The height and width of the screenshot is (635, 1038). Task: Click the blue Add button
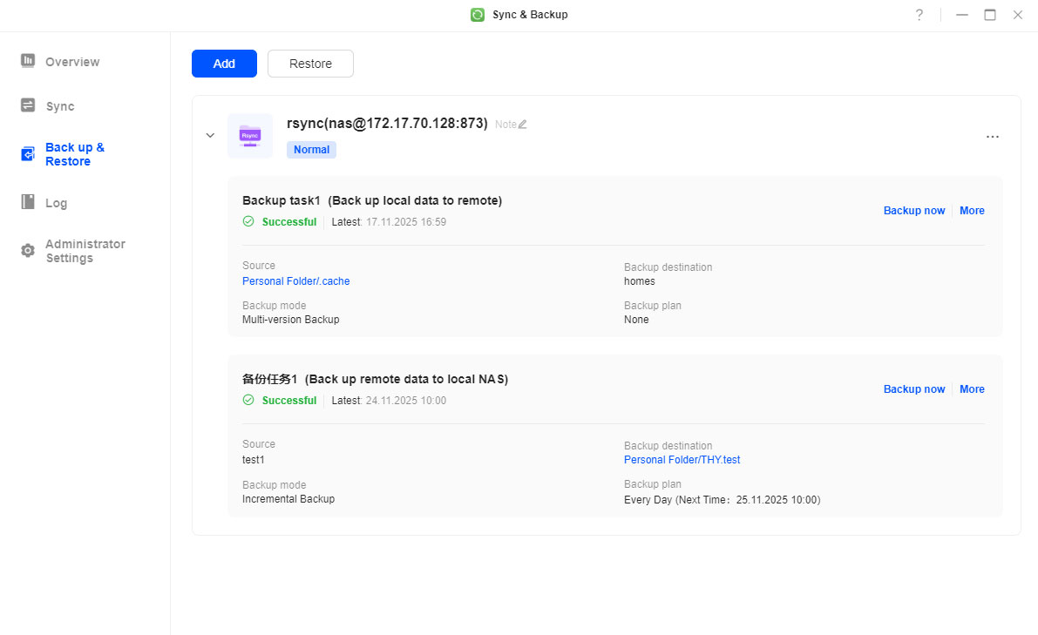[224, 64]
